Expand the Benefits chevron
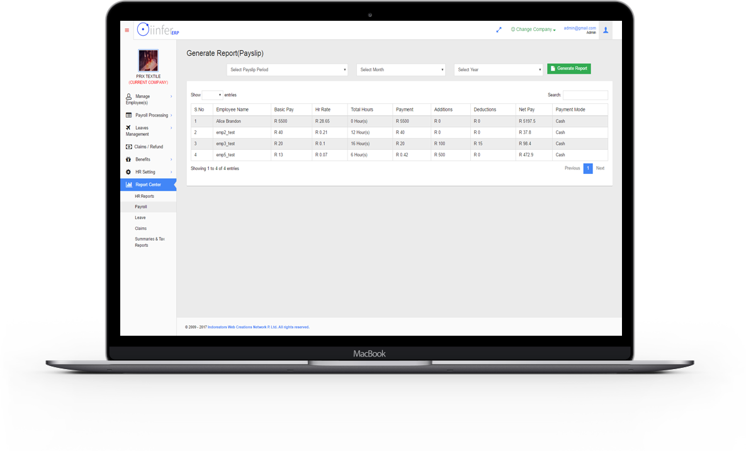 pos(171,159)
